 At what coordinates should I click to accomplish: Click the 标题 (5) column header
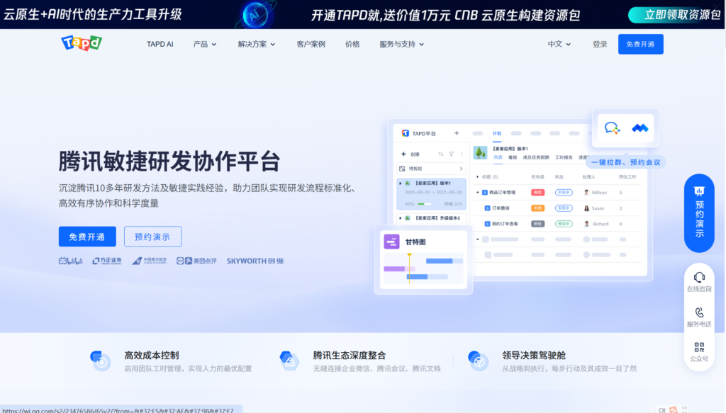coord(490,176)
